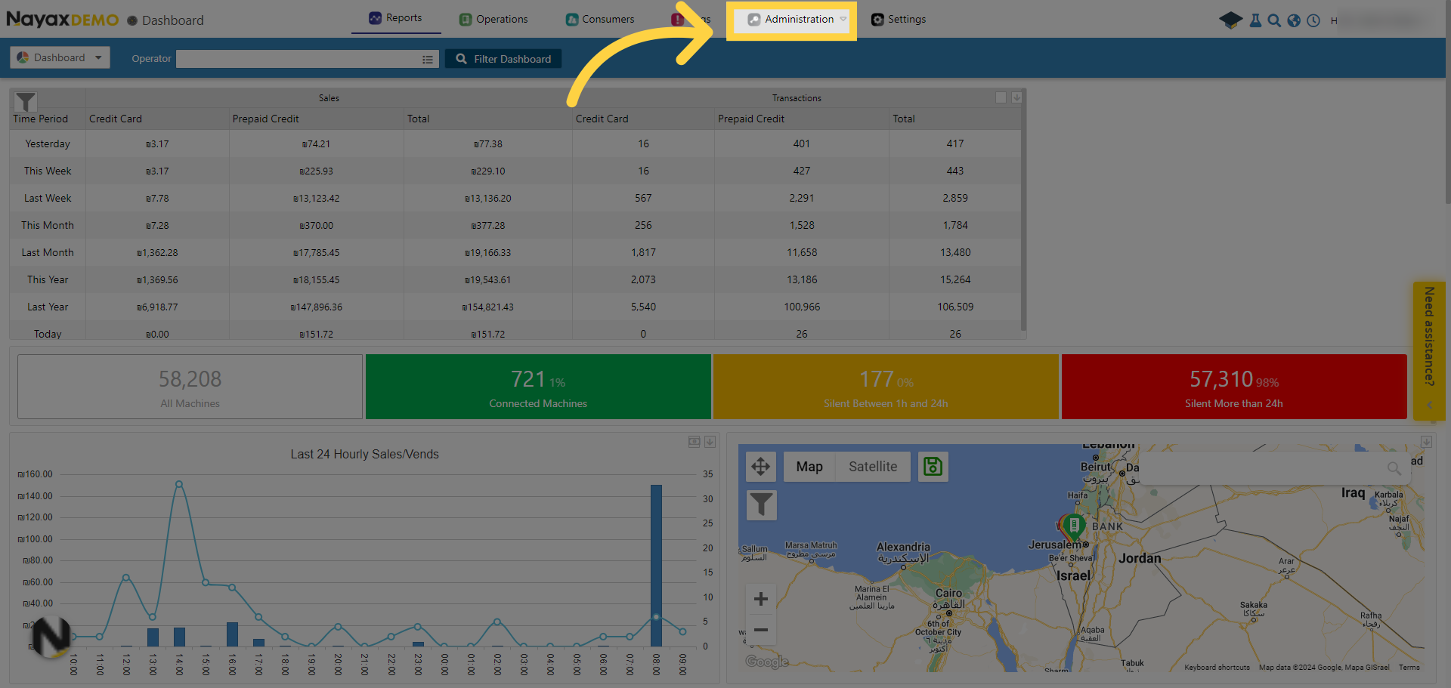Click the map search box
This screenshot has height=688, width=1451.
coord(1273,468)
